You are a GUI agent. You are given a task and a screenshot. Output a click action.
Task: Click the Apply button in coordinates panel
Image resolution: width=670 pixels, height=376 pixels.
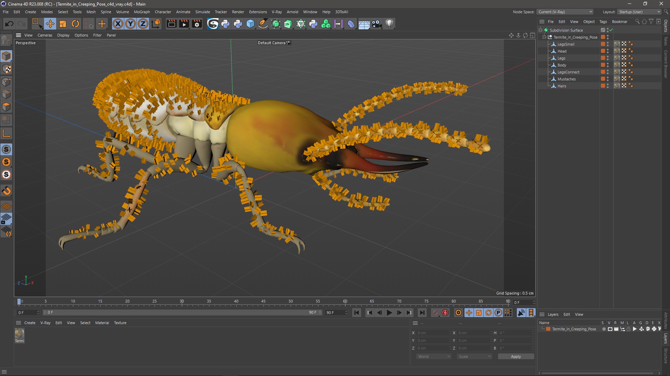(515, 356)
